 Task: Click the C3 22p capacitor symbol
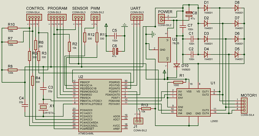point(43,89)
